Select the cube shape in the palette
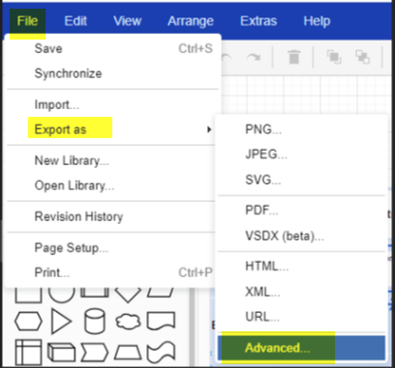Screen dimensions: 395x368 click(61, 353)
